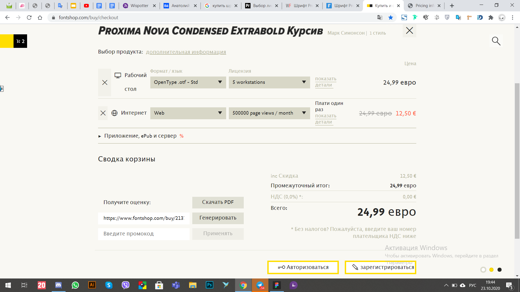The height and width of the screenshot is (292, 520).
Task: Open Adobe Illustrator from the taskbar
Action: tap(92, 285)
